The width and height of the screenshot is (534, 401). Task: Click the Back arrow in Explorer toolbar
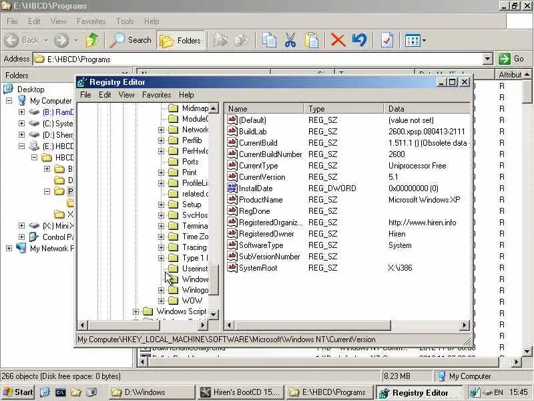[11, 40]
